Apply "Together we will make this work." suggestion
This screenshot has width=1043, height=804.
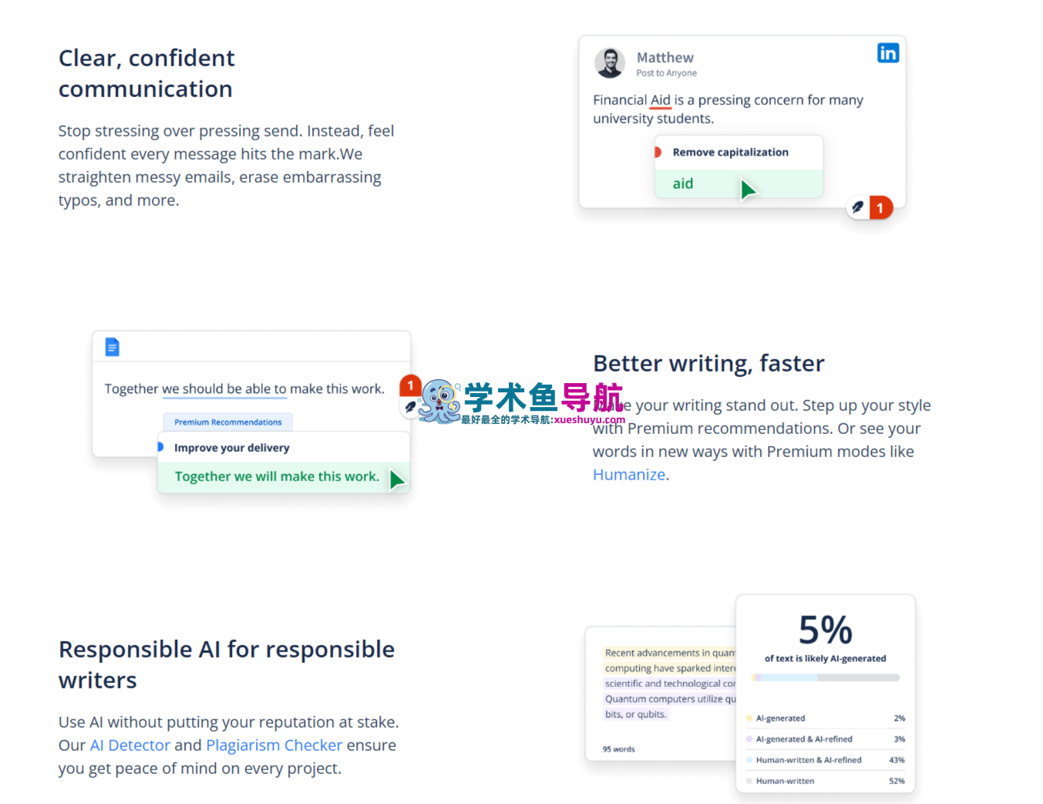[x=277, y=477]
